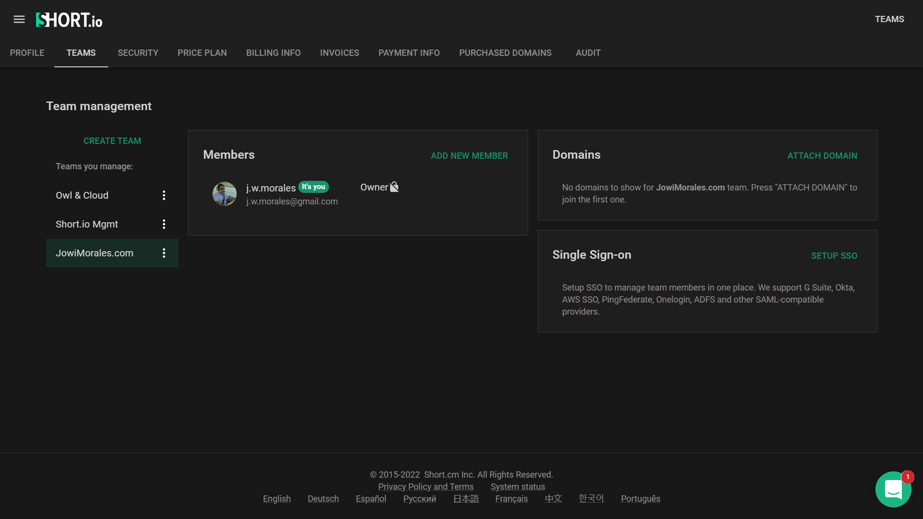Switch language to 中文
The width and height of the screenshot is (923, 519).
[x=553, y=499]
